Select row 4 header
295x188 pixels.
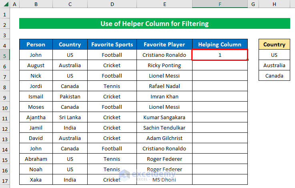(x=5, y=44)
